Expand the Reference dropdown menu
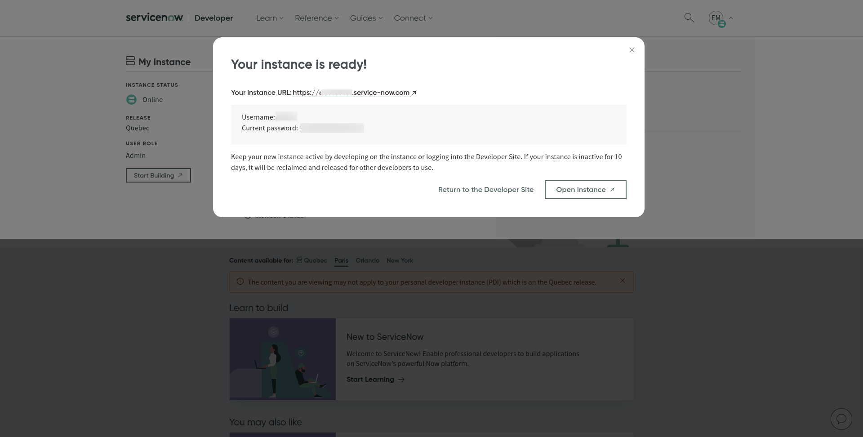 tap(316, 18)
